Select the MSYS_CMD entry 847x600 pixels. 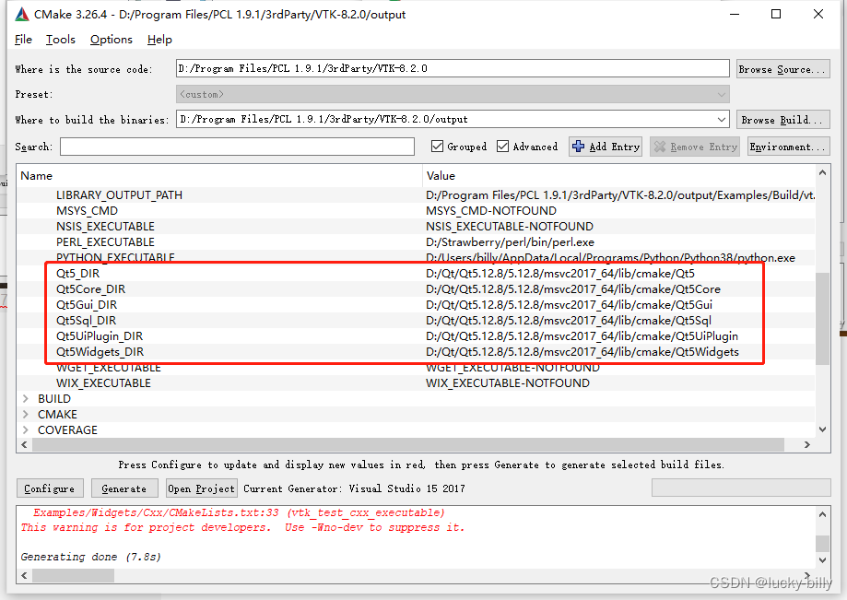(x=87, y=211)
